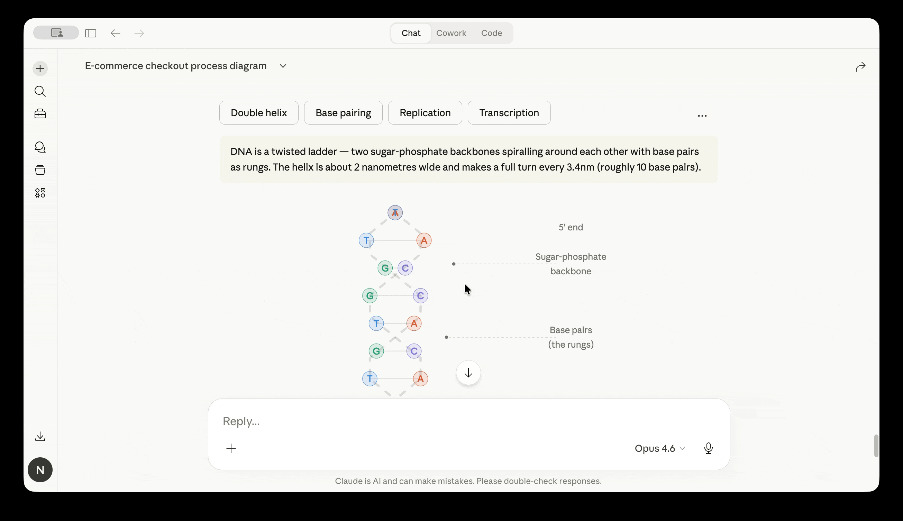Click the microphone voice input icon
This screenshot has width=903, height=521.
pyautogui.click(x=708, y=448)
